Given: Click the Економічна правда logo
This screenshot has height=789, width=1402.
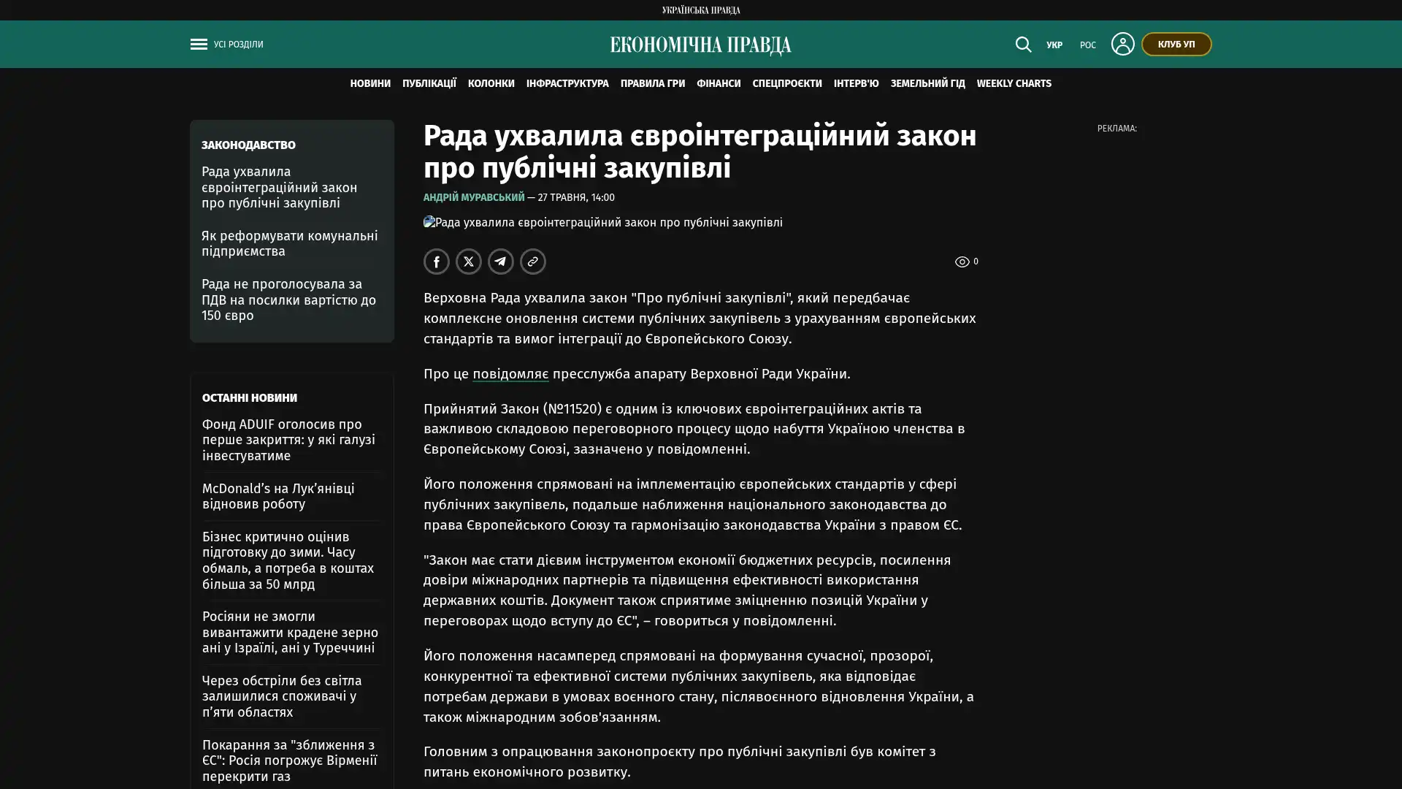Looking at the screenshot, I should (701, 45).
